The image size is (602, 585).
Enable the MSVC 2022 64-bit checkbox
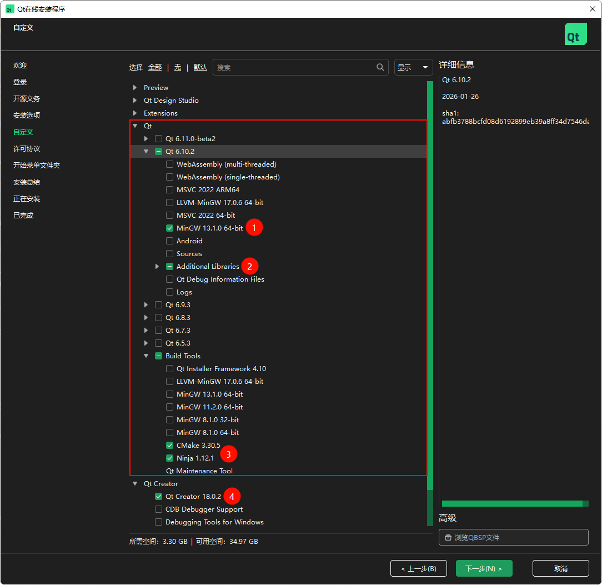point(169,215)
